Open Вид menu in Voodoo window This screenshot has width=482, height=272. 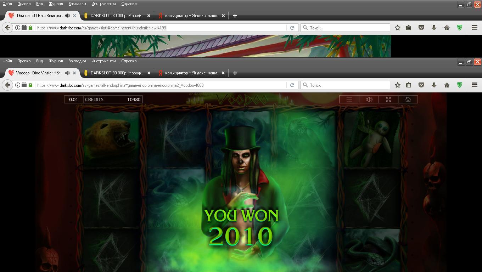tap(39, 61)
